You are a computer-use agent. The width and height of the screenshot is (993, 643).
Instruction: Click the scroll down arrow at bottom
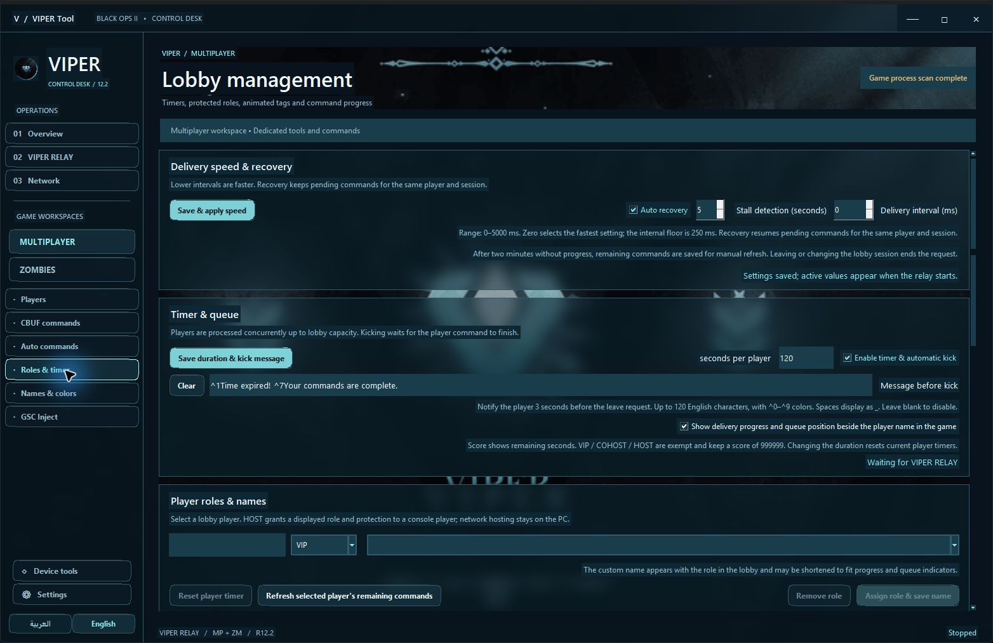pyautogui.click(x=973, y=607)
